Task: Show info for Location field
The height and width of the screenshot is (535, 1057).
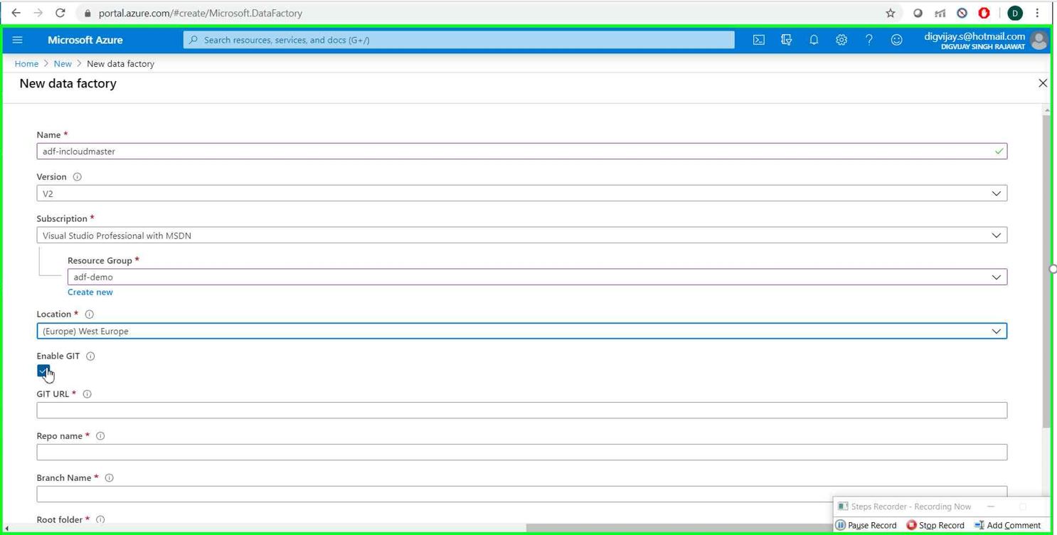Action: pos(89,314)
